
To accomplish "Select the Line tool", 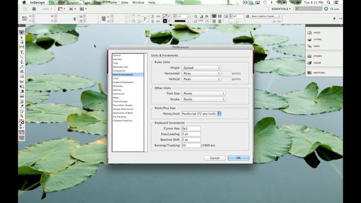I will pyautogui.click(x=21, y=57).
